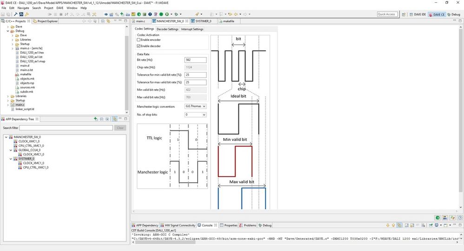Collapse the GLOBAL_CCU4_0 tree node
Screen dimensions: 464x251
coord(11,150)
